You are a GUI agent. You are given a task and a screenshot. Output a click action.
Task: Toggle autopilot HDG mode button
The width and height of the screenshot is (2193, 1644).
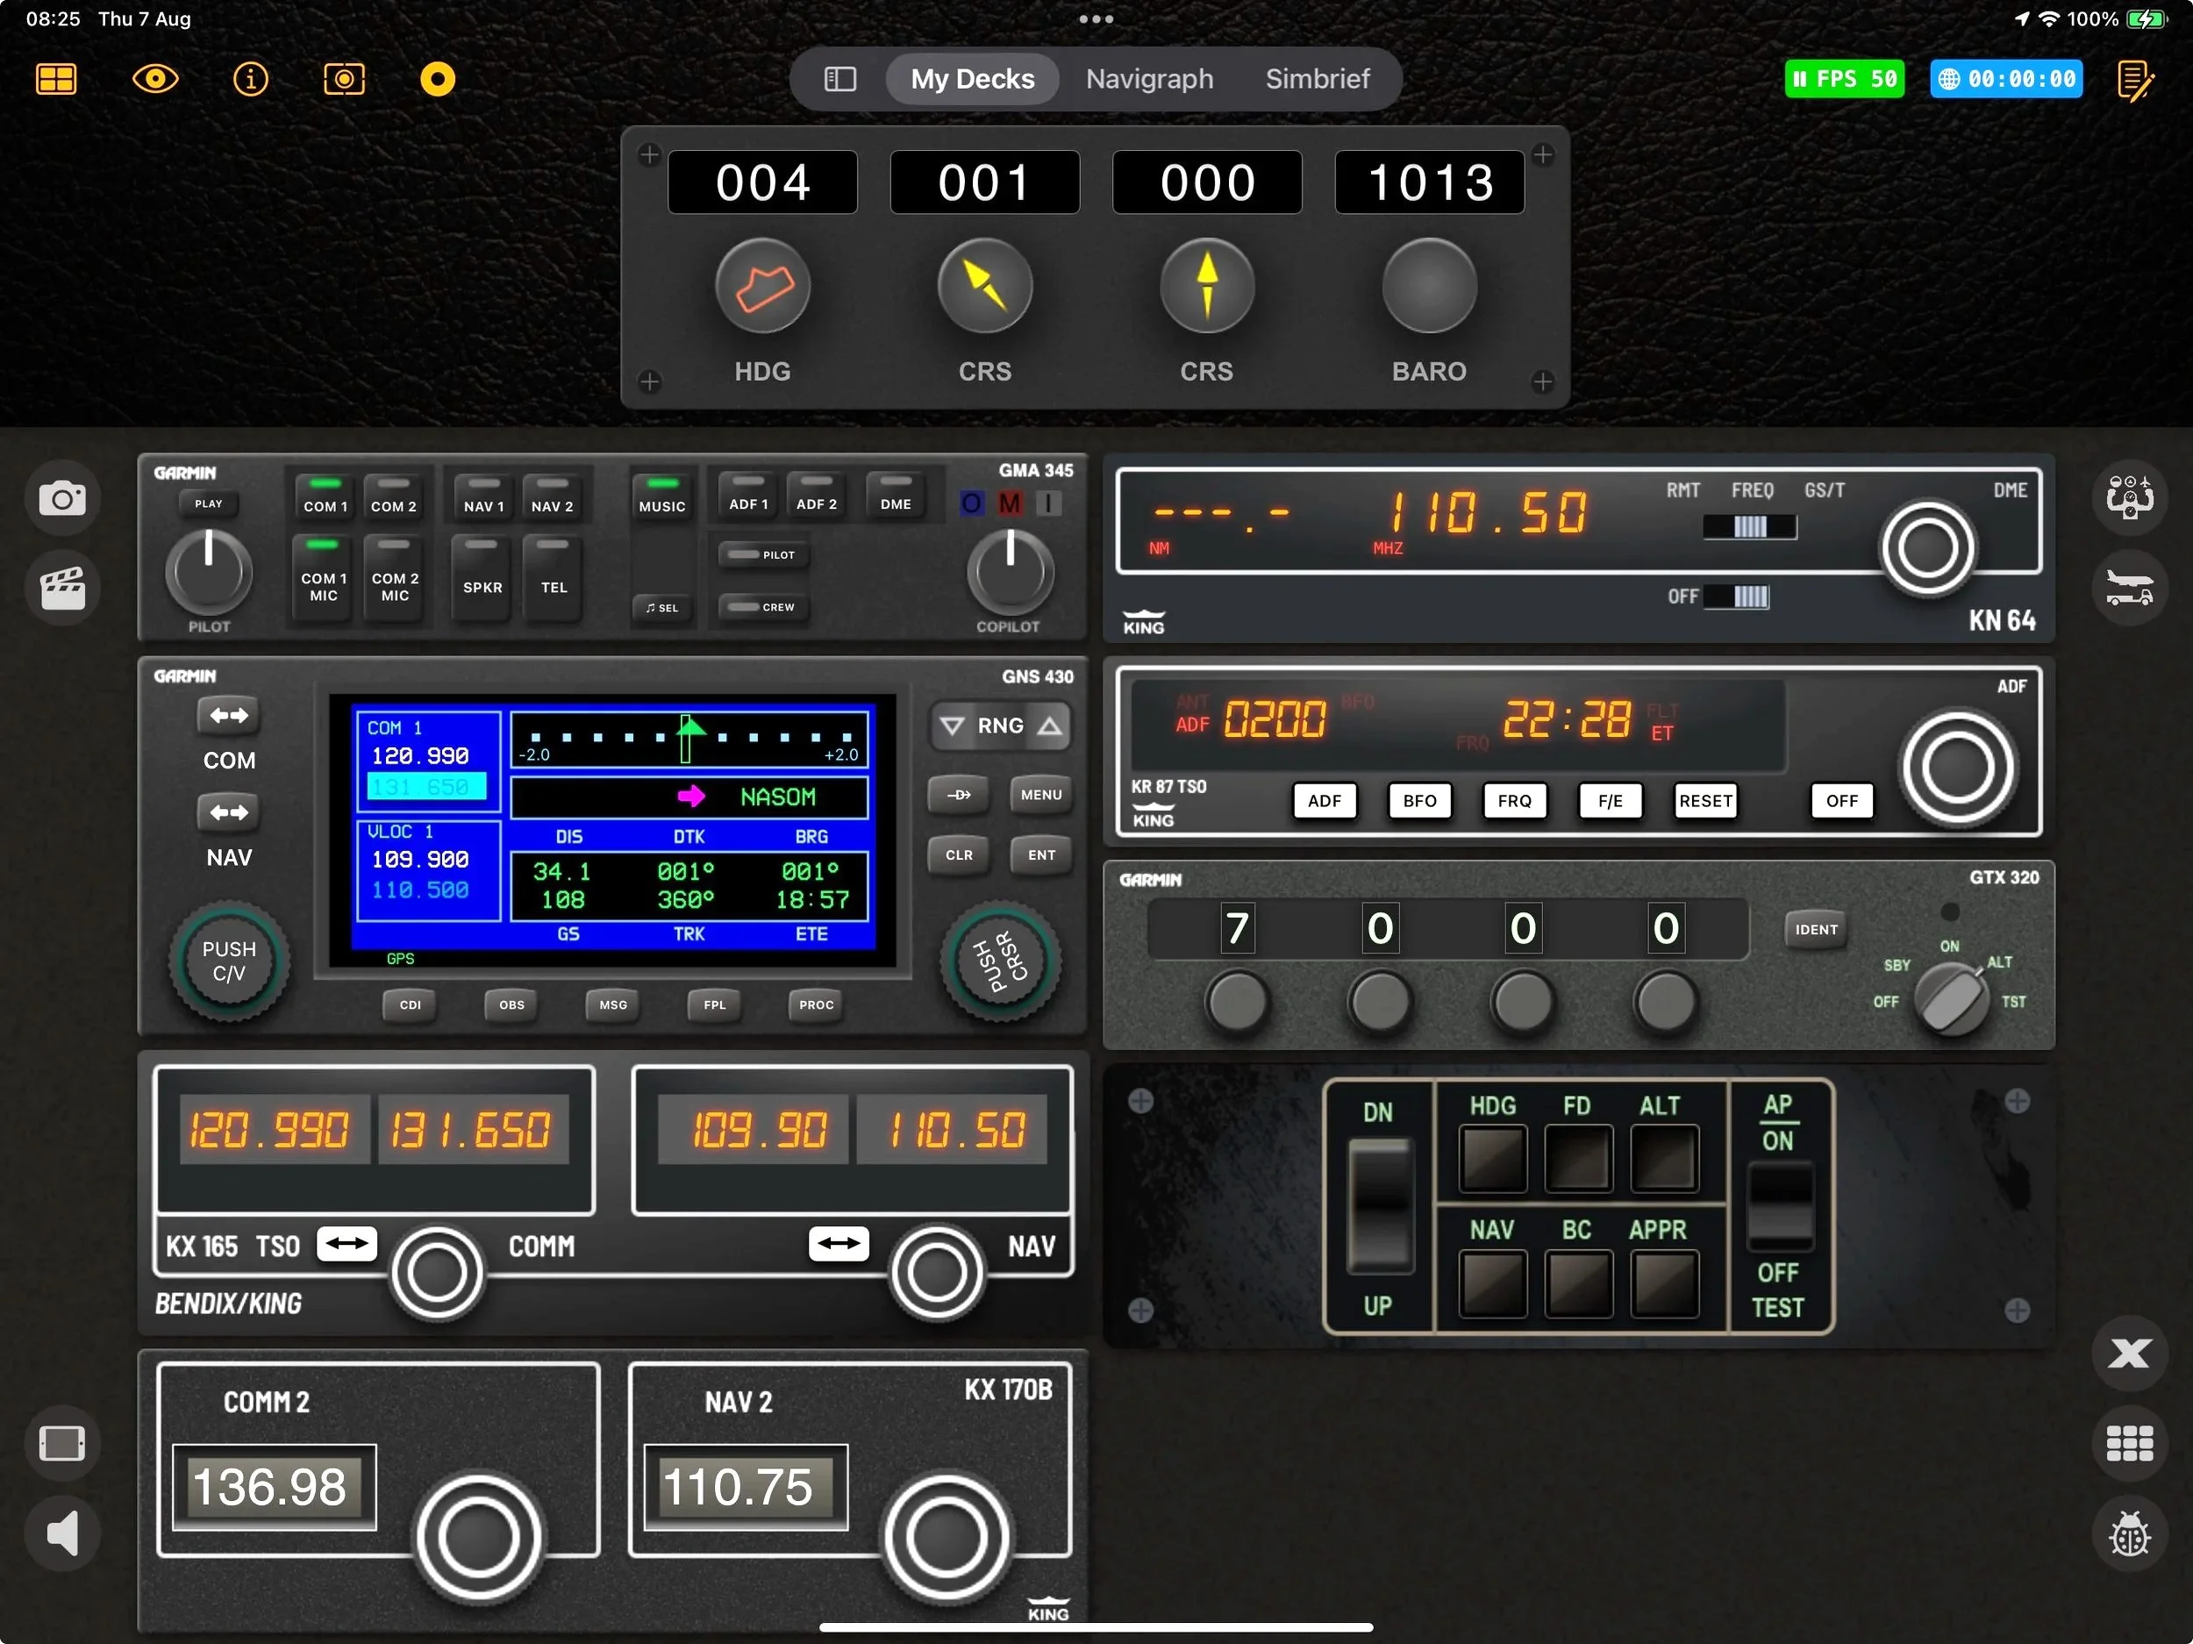pos(1493,1158)
